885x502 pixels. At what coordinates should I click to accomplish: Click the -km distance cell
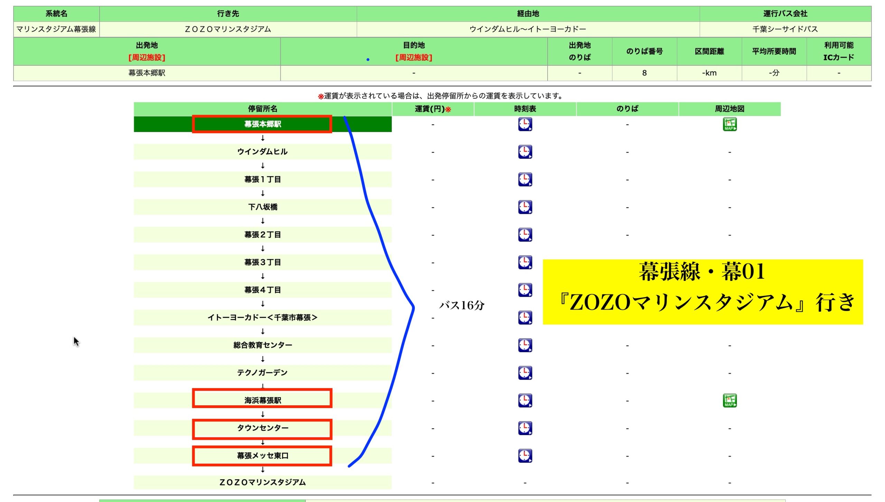click(x=709, y=73)
